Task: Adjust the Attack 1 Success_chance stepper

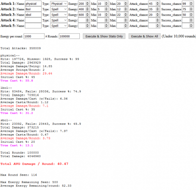Action: [x=191, y=3]
